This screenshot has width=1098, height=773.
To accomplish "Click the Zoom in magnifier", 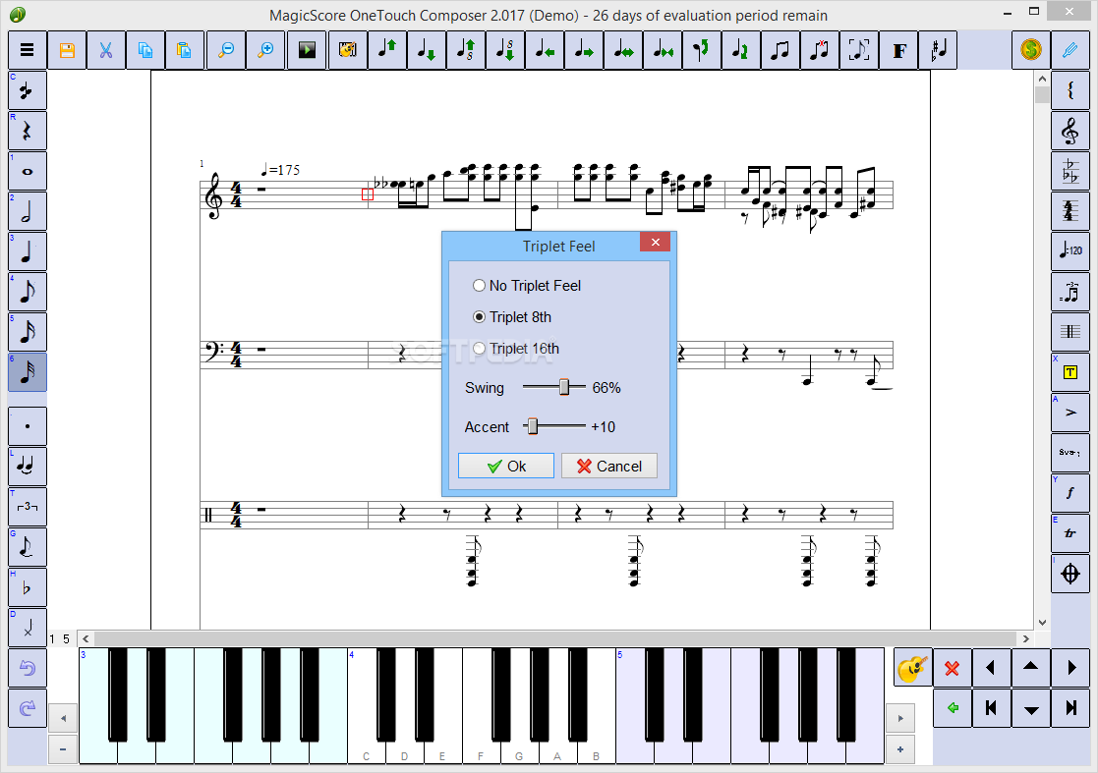I will 265,50.
